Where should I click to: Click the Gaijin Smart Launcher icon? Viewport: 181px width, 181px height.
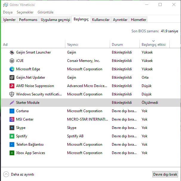[x=12, y=52]
